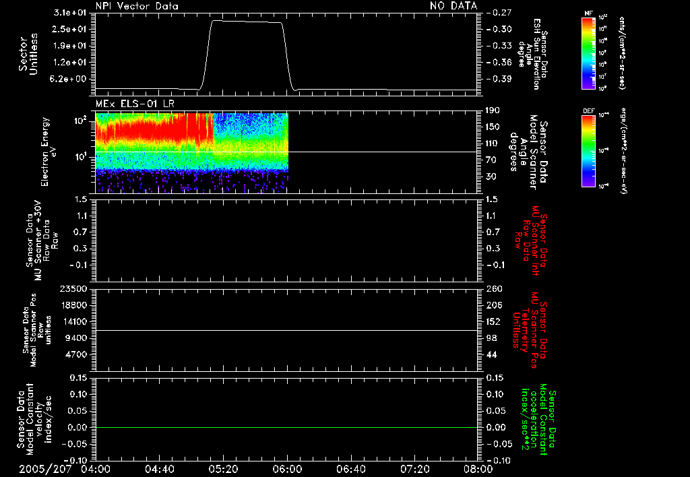690x477 pixels.
Task: Click the '05:20' time axis label
Action: tap(224, 469)
